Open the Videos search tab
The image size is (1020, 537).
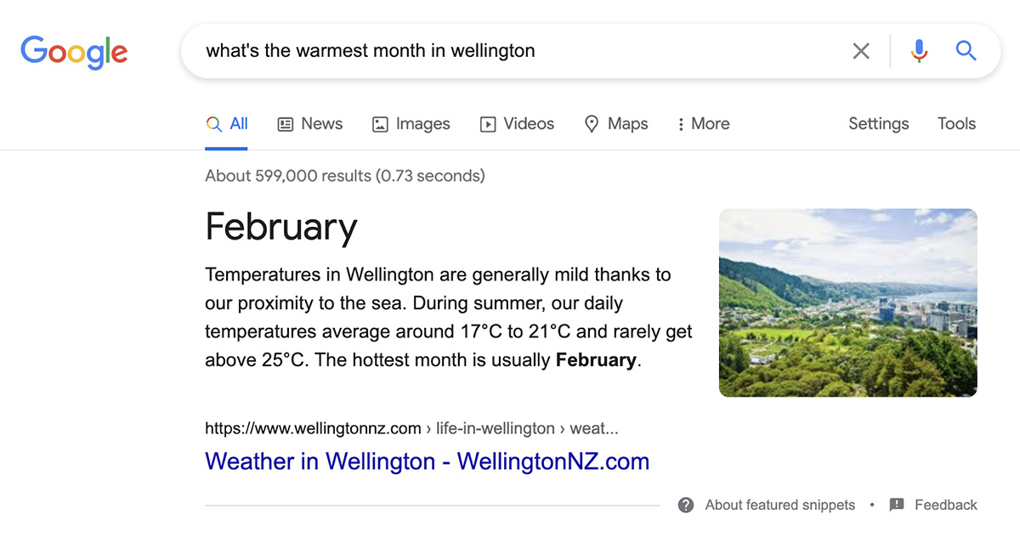coord(517,124)
